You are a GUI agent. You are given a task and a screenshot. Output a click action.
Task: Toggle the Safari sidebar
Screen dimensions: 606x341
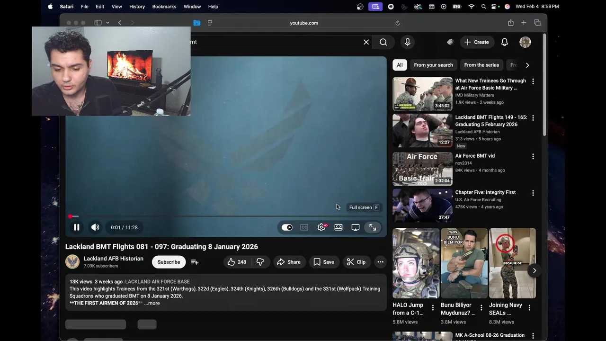click(98, 23)
